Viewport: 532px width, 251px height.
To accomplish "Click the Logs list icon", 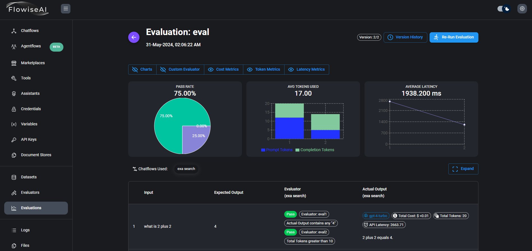I will [x=14, y=230].
